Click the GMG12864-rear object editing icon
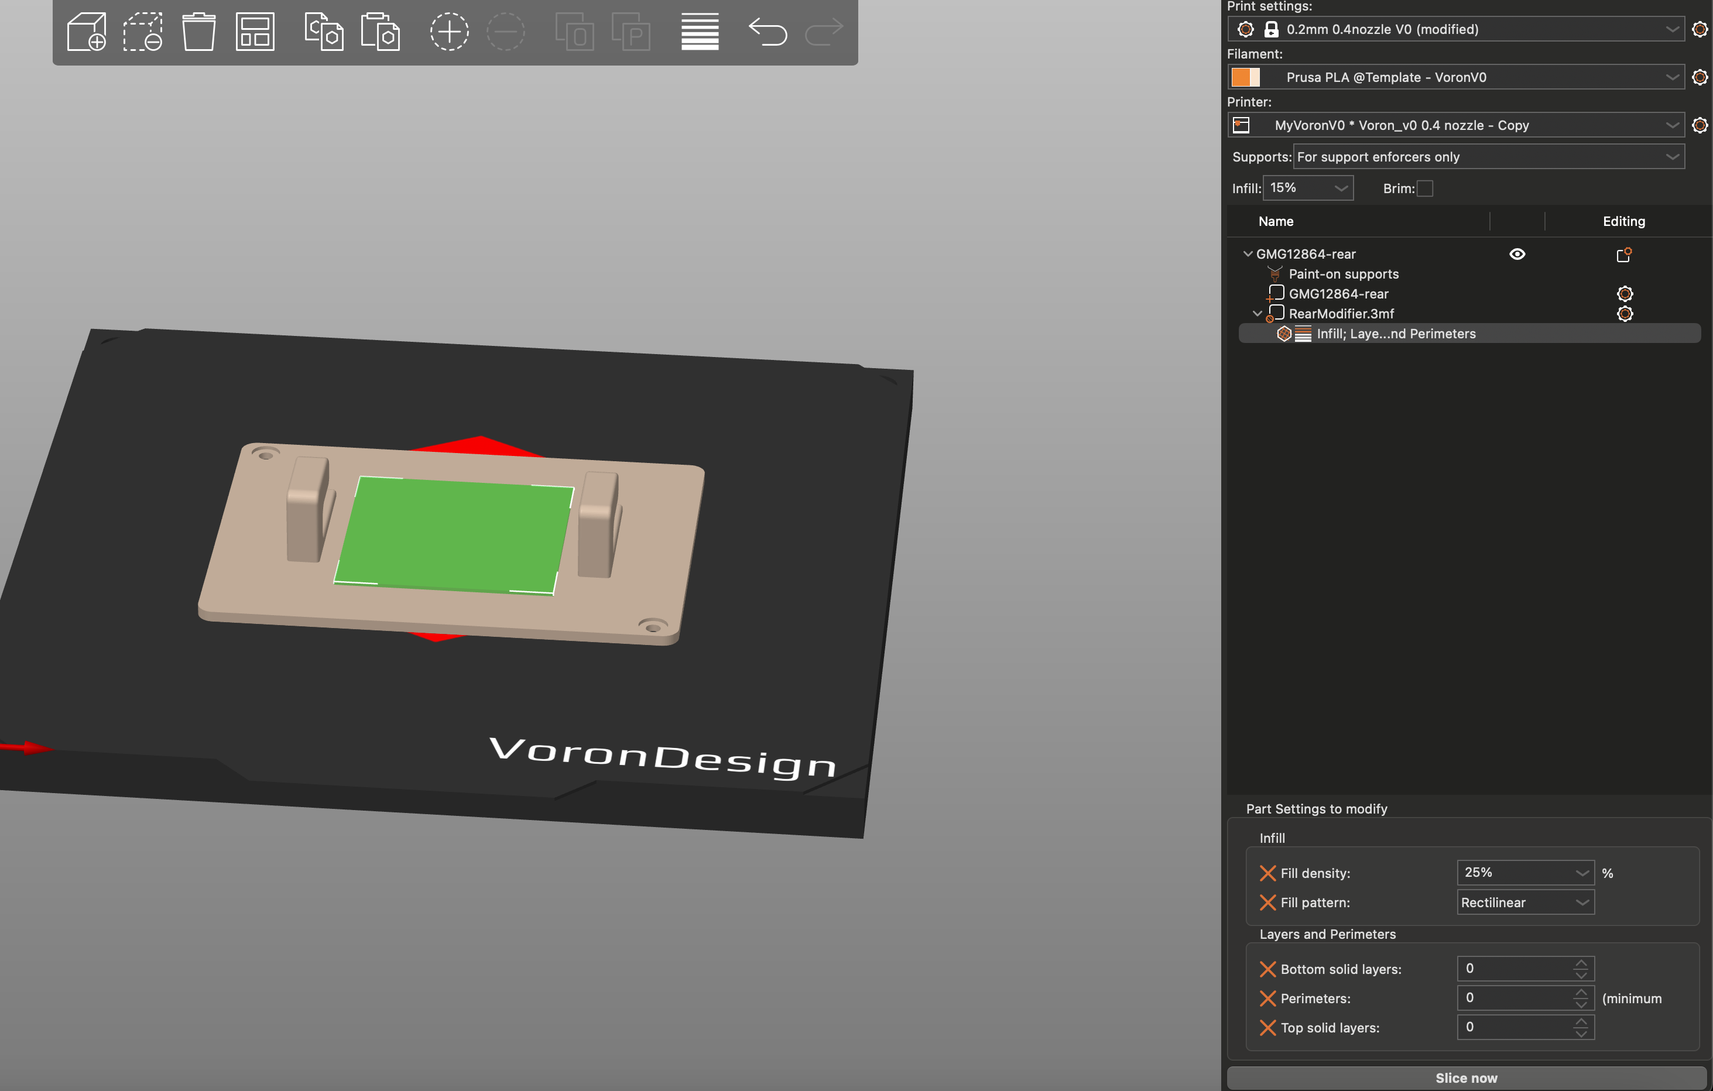Image resolution: width=1713 pixels, height=1091 pixels. [x=1624, y=255]
